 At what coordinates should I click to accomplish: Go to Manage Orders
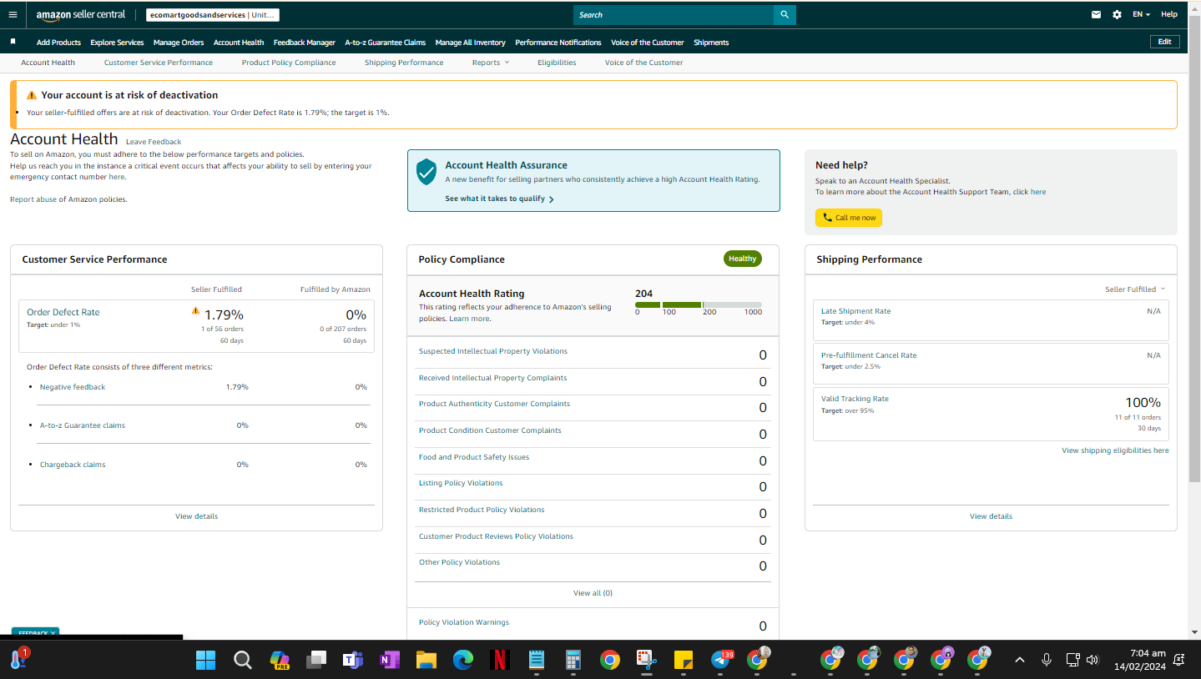(179, 43)
